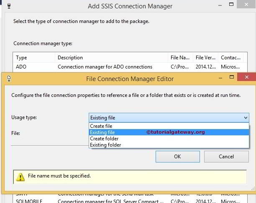Click 'File name must be specified.' warning text

(59, 176)
